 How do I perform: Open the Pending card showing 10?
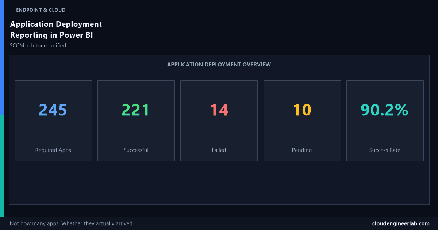302,120
